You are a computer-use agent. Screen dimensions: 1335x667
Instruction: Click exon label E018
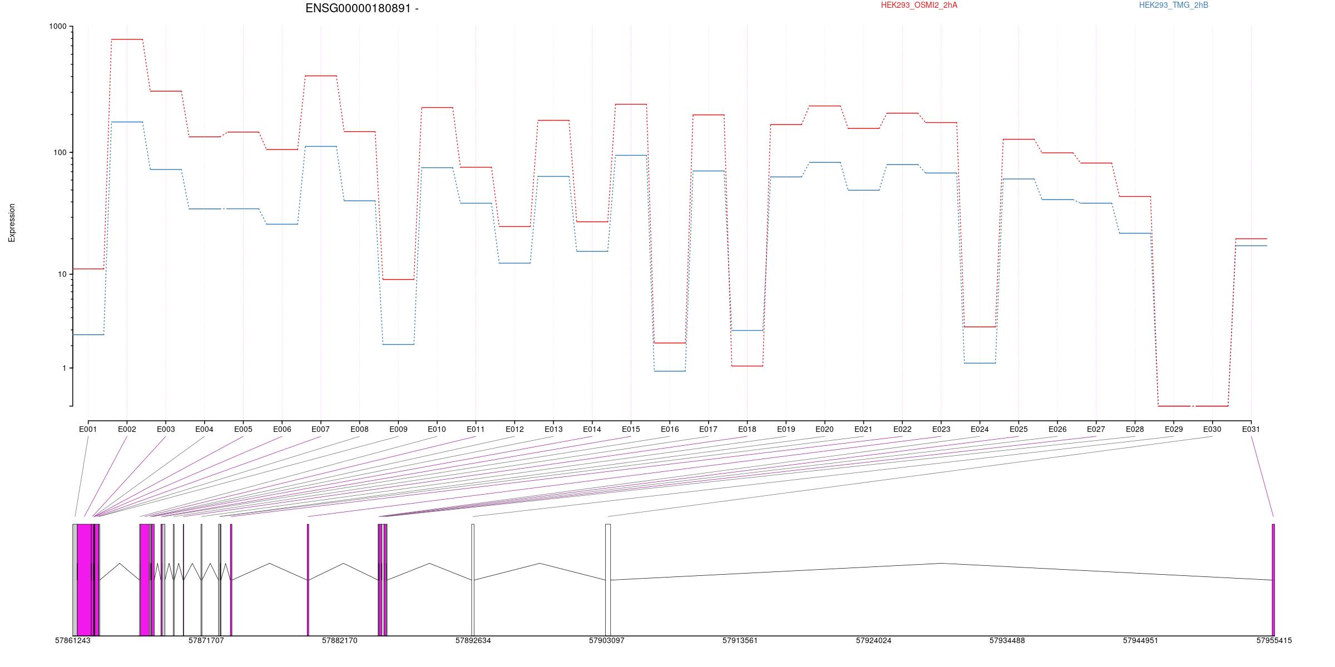pos(747,429)
